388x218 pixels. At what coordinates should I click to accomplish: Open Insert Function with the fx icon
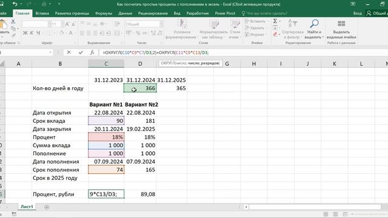click(x=92, y=53)
